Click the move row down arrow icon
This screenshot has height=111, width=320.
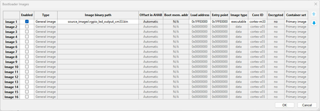(x=314, y=23)
